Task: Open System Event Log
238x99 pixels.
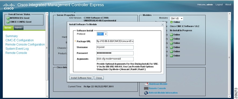Action: pos(17,49)
